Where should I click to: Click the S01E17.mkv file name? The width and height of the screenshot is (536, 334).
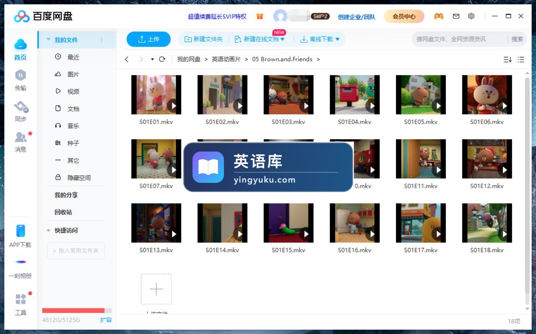(421, 250)
